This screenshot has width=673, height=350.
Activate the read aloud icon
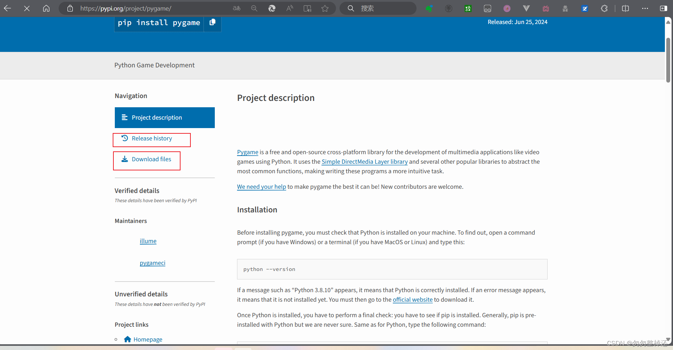point(290,8)
